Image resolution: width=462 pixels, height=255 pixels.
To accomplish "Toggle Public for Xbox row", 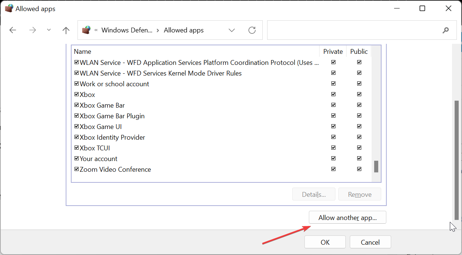I will (359, 94).
